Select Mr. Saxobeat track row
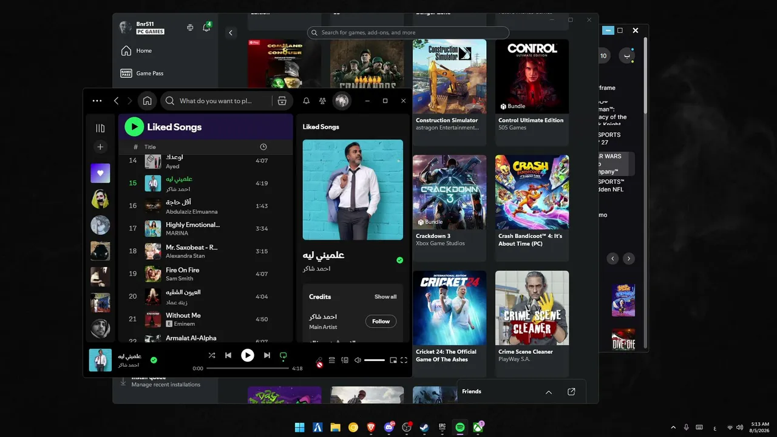This screenshot has height=437, width=777. coord(205,251)
